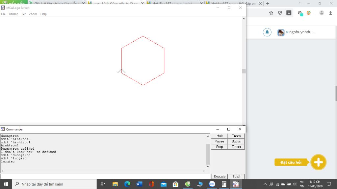This screenshot has height=189, width=337.
Task: Select the 'hinhtron4' history line
Action: click(10, 145)
